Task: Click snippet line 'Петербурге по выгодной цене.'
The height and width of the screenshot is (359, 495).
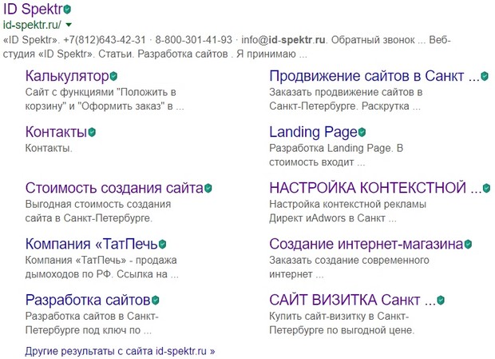Action: (x=342, y=330)
